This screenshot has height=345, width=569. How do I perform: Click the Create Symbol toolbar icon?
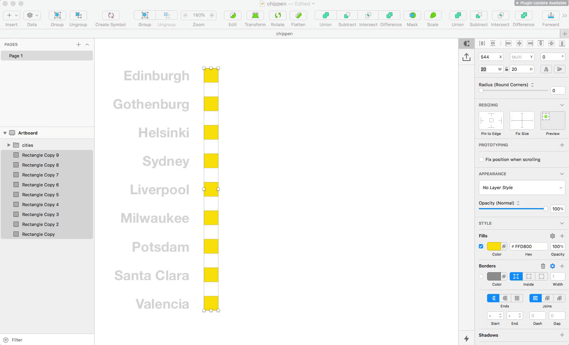[111, 15]
